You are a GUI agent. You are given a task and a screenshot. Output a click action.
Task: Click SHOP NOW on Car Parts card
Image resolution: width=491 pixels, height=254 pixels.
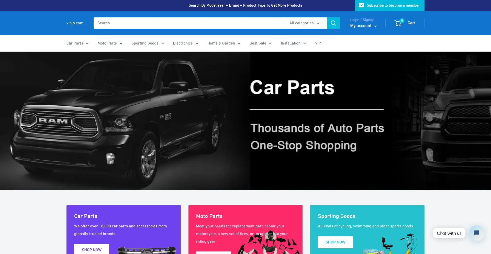[x=92, y=249]
